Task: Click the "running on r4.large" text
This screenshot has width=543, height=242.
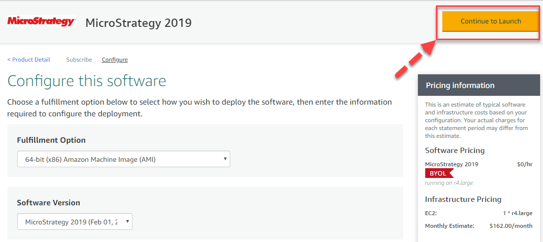Action: pos(449,183)
